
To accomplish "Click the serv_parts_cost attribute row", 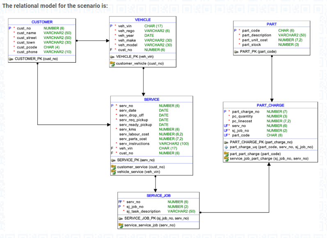I will coord(152,139).
